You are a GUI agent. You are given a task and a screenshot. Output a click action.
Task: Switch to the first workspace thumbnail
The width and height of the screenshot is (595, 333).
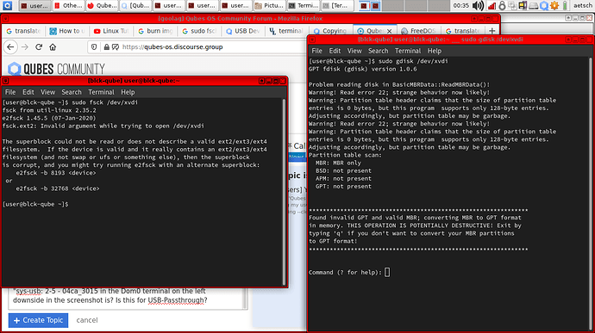(364, 5)
